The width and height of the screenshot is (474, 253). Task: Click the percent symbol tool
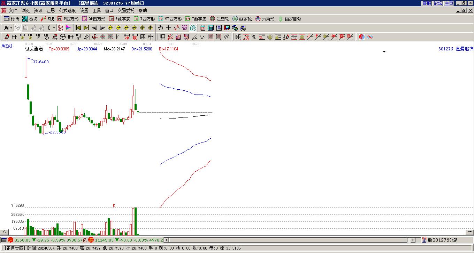pyautogui.click(x=254, y=37)
